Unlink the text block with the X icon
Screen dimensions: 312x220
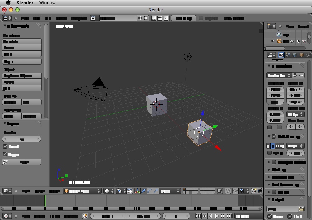click(x=146, y=18)
